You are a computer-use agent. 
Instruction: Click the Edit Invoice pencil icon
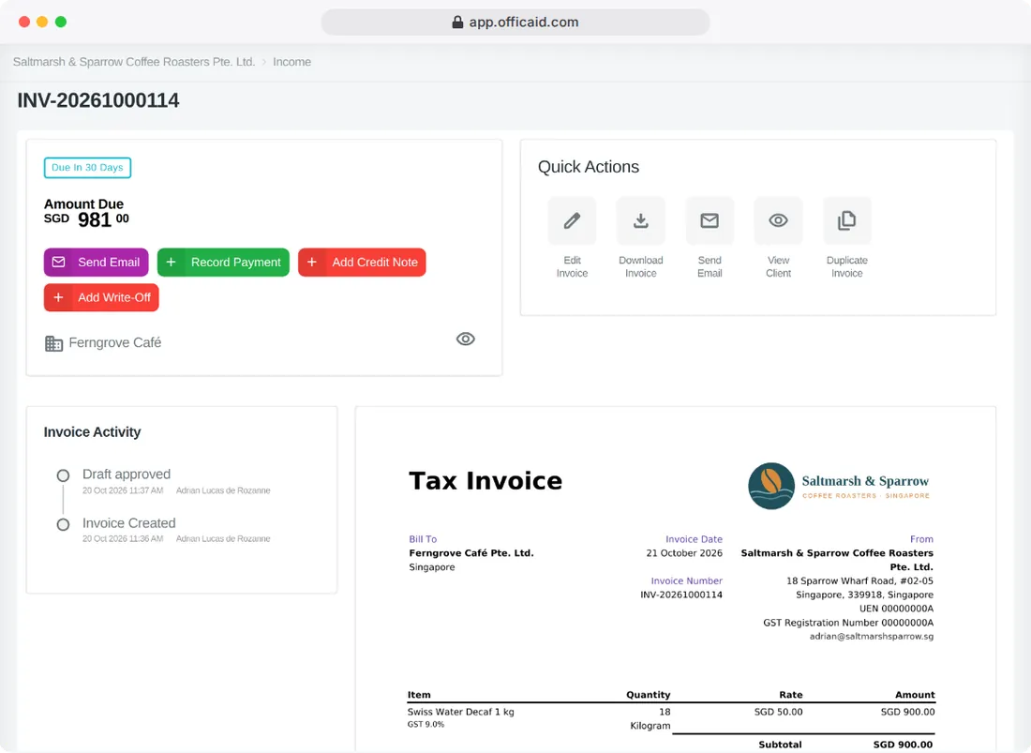click(x=572, y=220)
